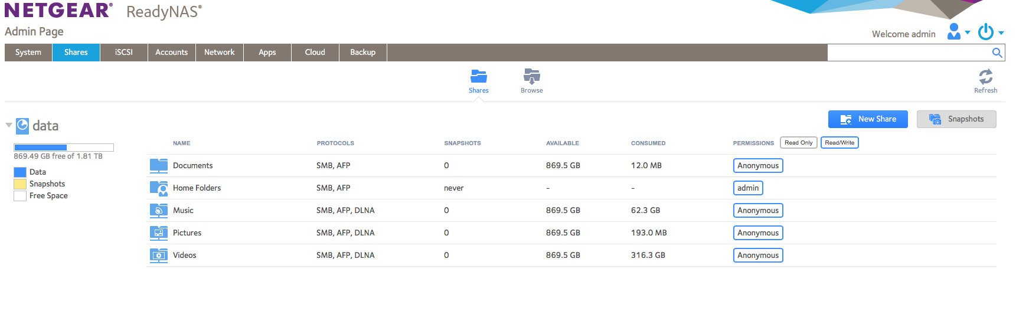
Task: Open the Backup tab
Action: coord(362,53)
